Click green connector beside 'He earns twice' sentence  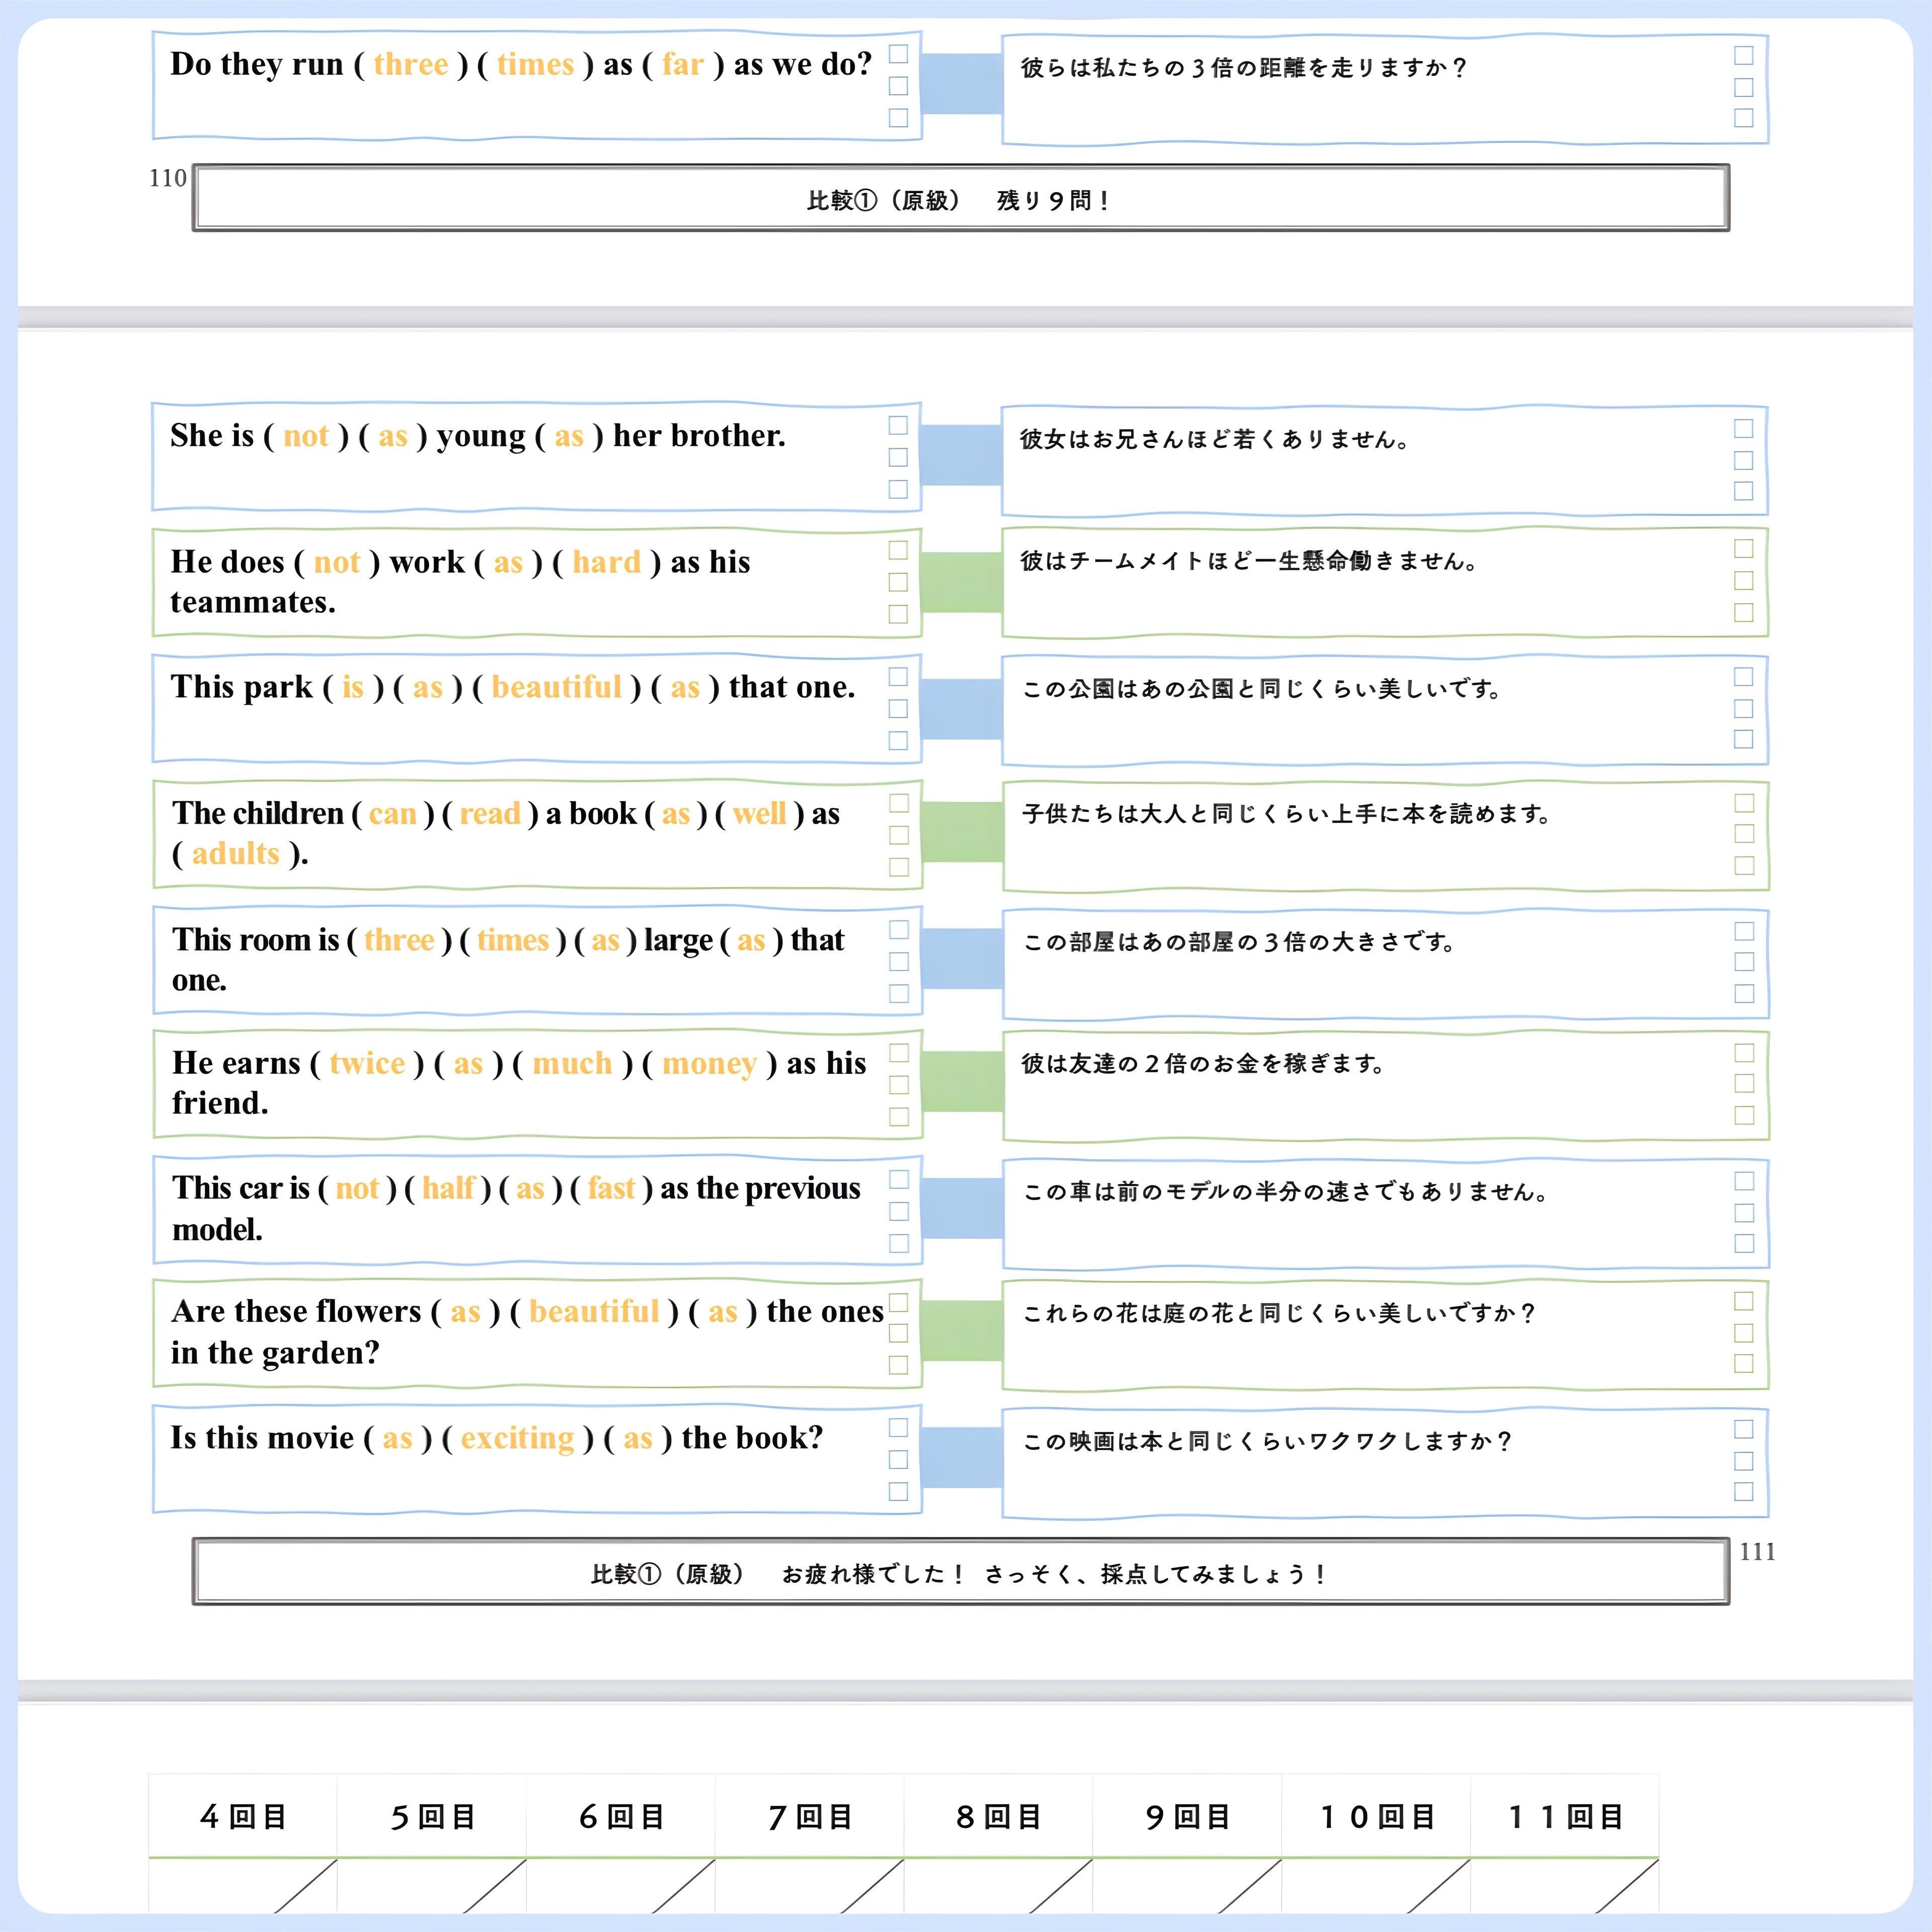961,1082
